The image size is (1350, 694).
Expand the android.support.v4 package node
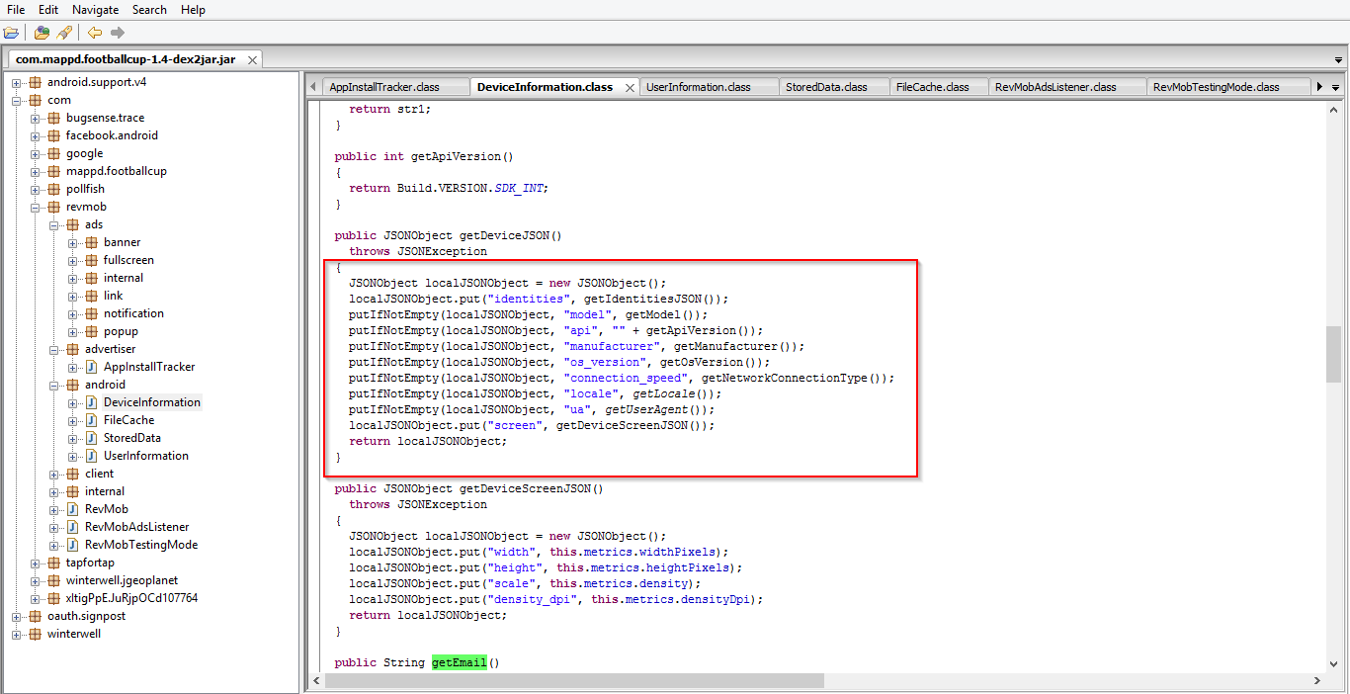(x=17, y=82)
